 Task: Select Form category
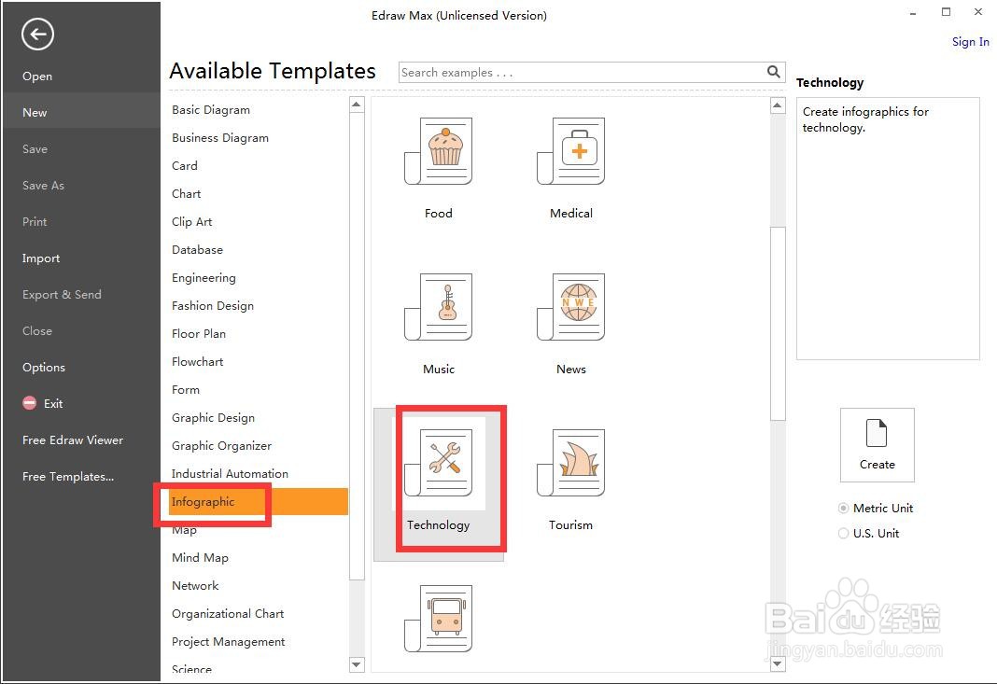[186, 390]
